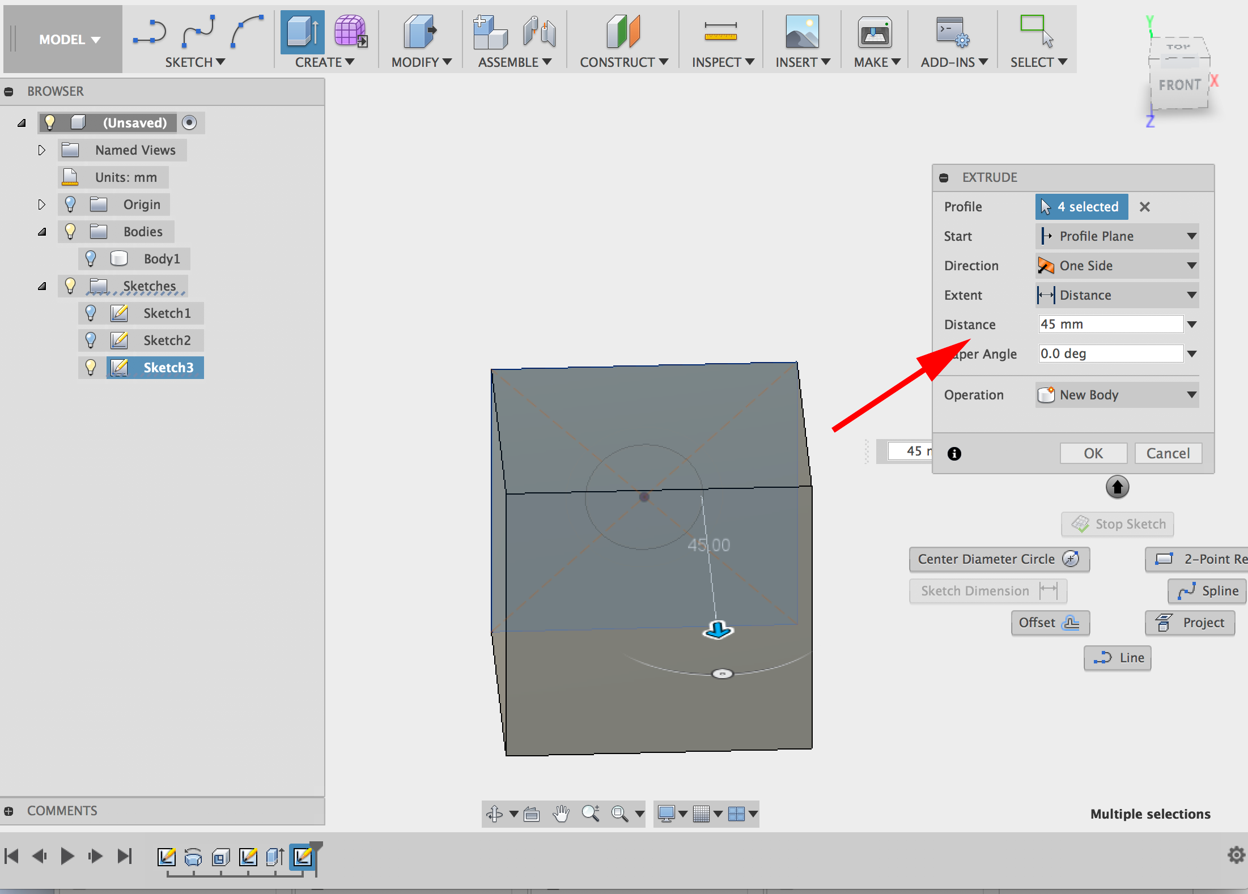Click the Insert image icon
This screenshot has width=1248, height=894.
pyautogui.click(x=802, y=31)
